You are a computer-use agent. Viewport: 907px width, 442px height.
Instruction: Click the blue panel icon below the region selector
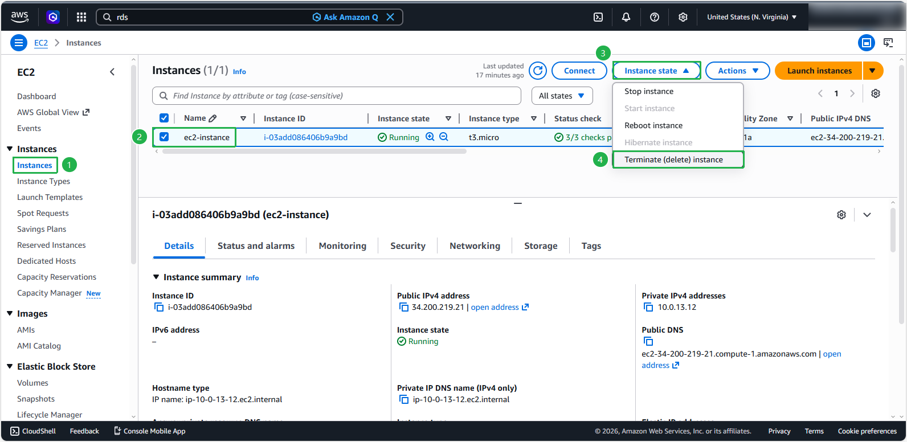pyautogui.click(x=867, y=43)
